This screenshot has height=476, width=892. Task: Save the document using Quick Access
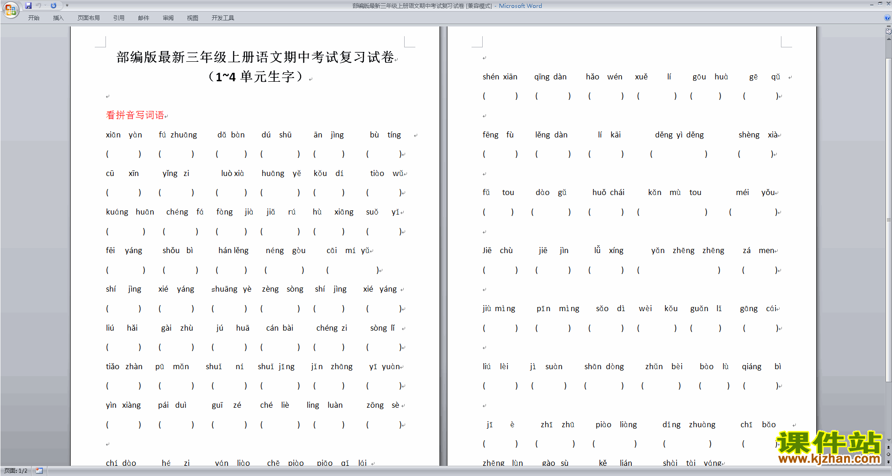tap(28, 6)
